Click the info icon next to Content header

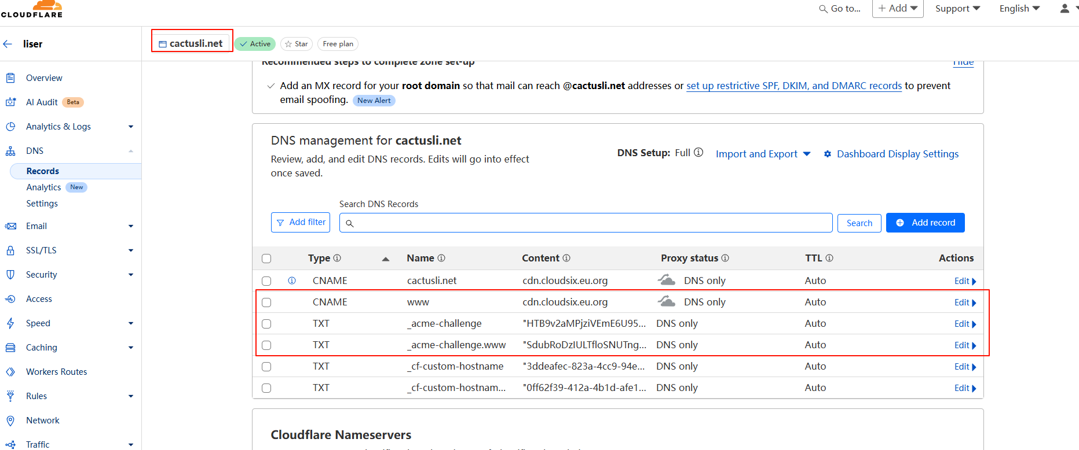pyautogui.click(x=566, y=258)
